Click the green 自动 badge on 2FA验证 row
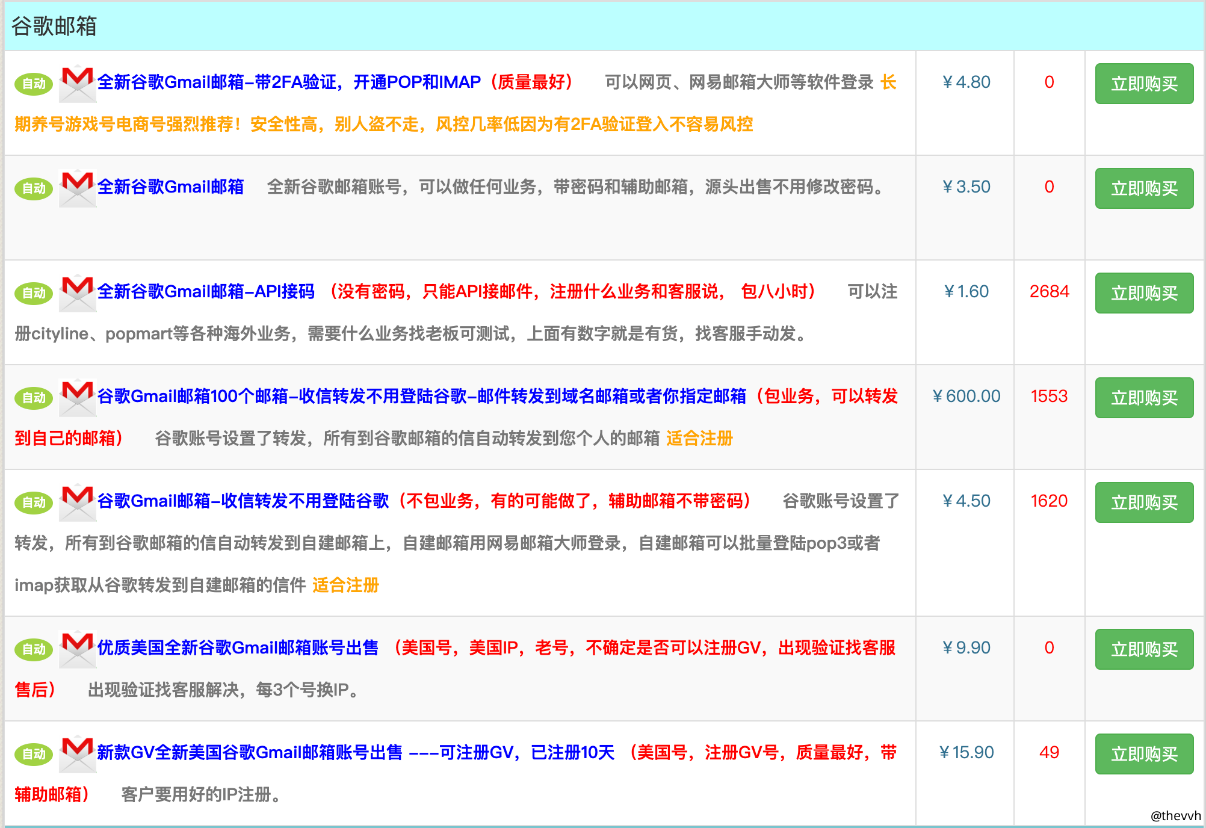The width and height of the screenshot is (1206, 828). (x=34, y=84)
